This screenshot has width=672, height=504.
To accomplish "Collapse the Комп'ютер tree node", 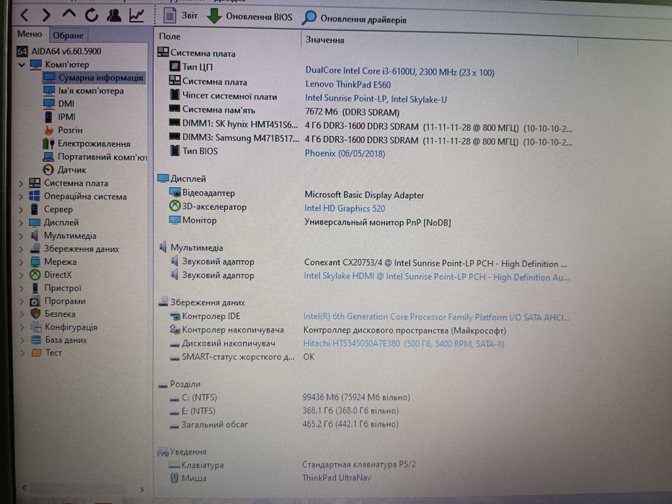I will [22, 65].
